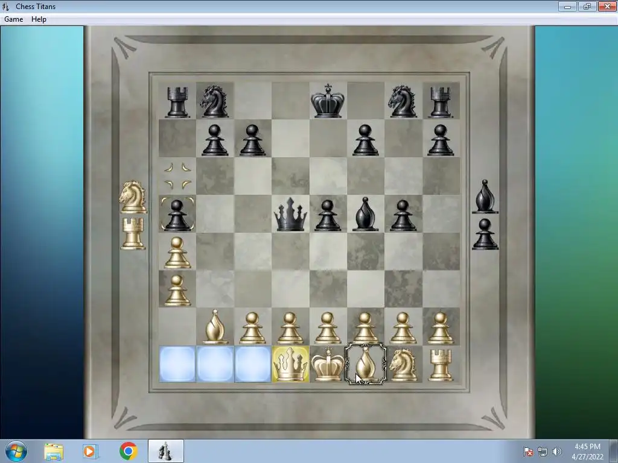Open the volume tray icon
This screenshot has width=618, height=463.
556,452
